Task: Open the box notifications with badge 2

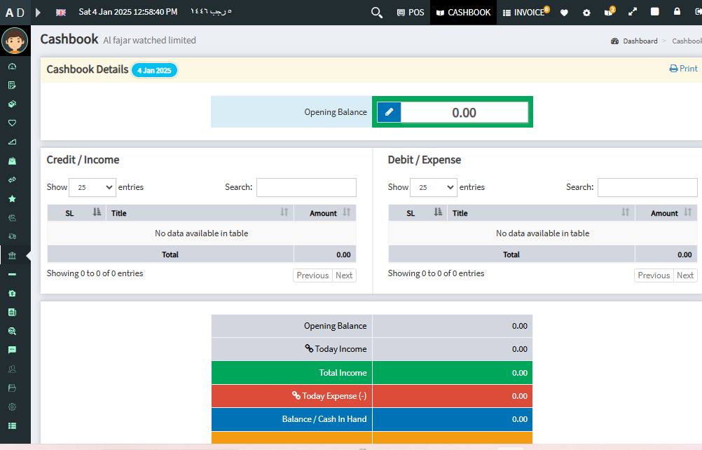Action: pos(610,12)
